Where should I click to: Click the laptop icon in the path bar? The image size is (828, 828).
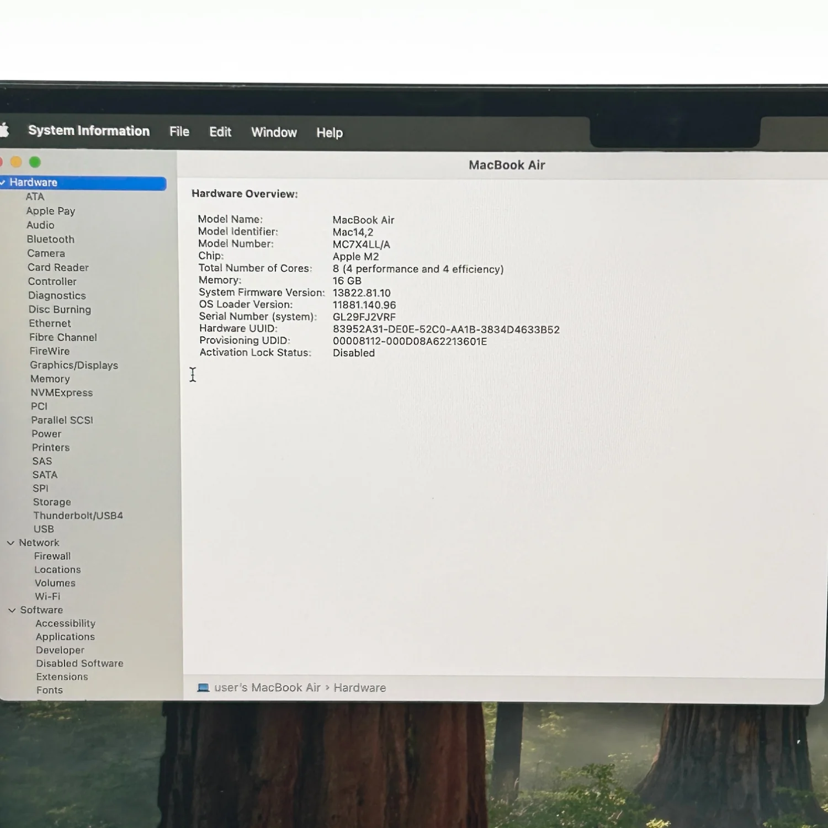[203, 688]
